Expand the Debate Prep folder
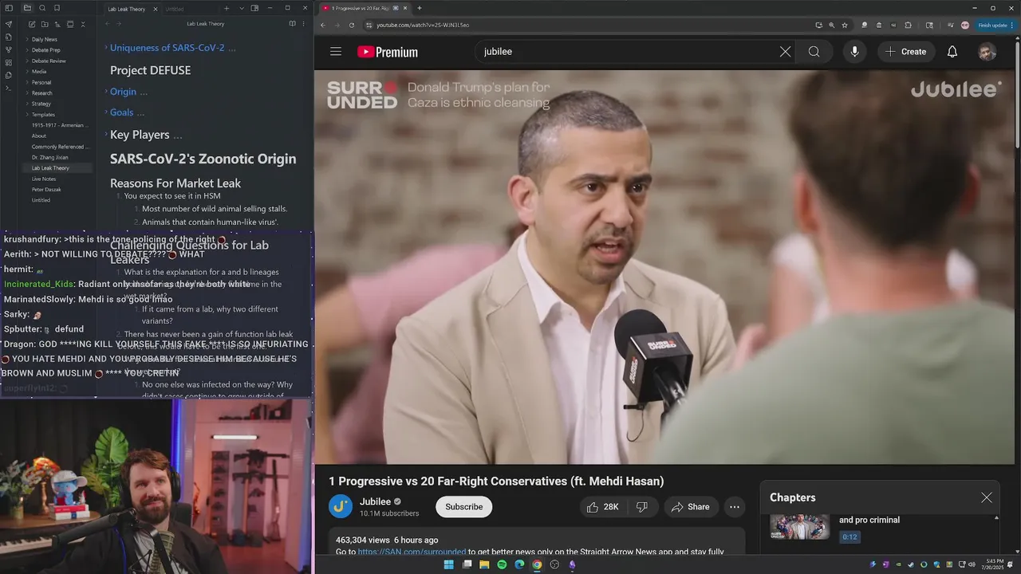1021x574 pixels. coord(27,50)
